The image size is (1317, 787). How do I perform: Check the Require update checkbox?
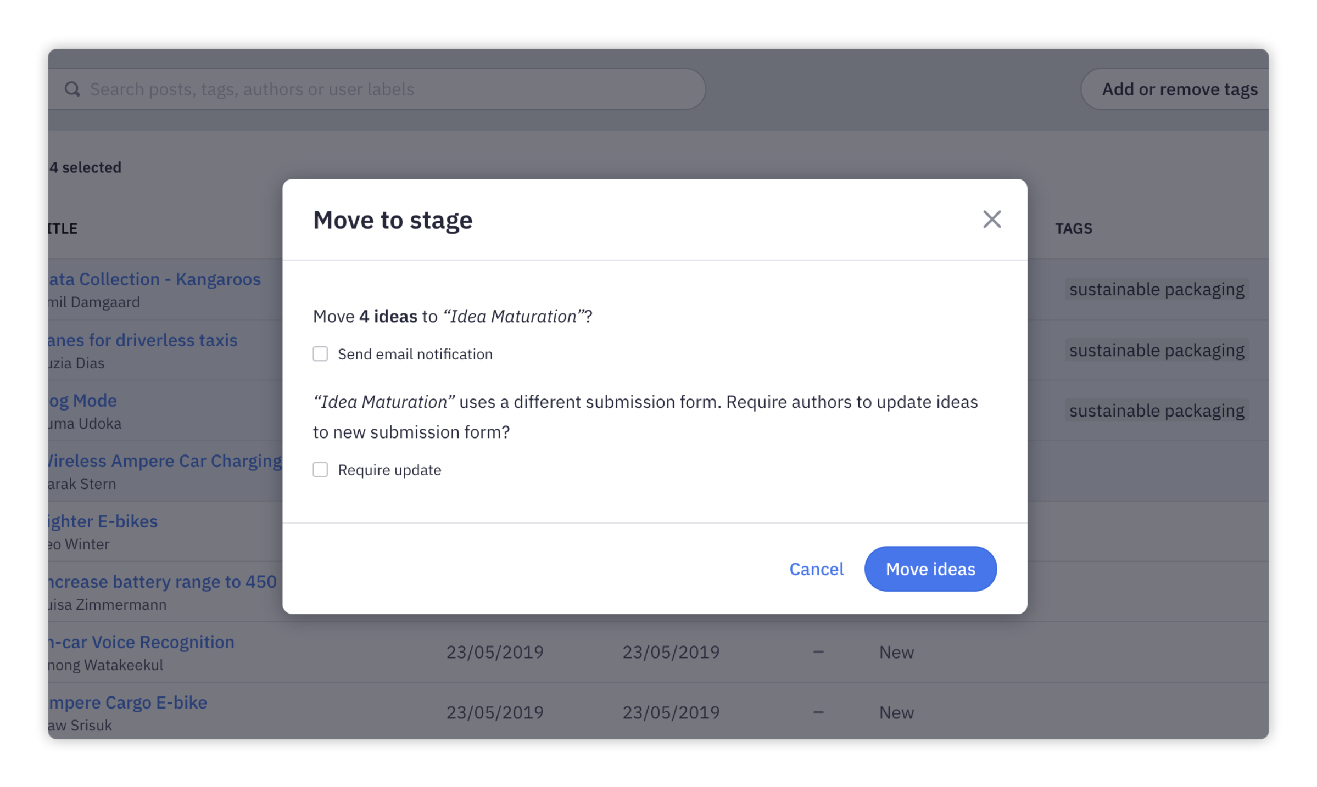(320, 470)
